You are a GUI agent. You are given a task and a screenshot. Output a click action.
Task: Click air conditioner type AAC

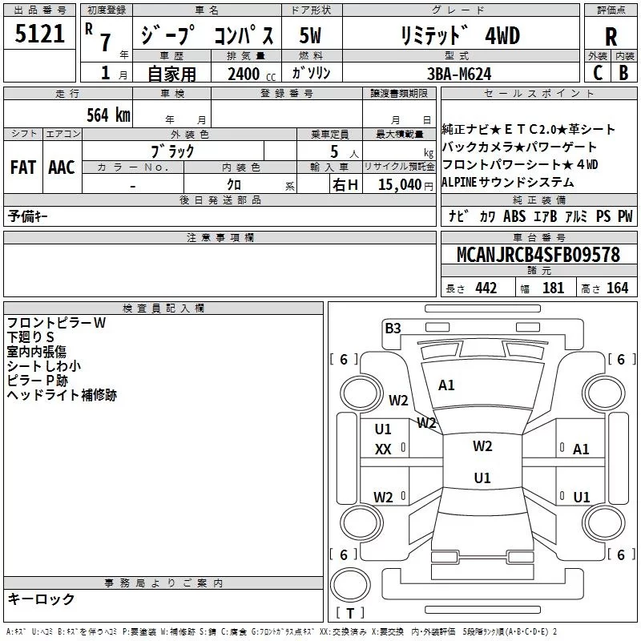[62, 167]
